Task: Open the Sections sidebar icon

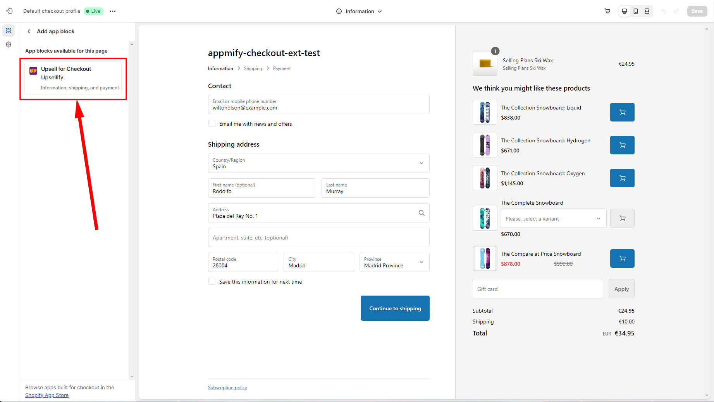Action: [9, 31]
